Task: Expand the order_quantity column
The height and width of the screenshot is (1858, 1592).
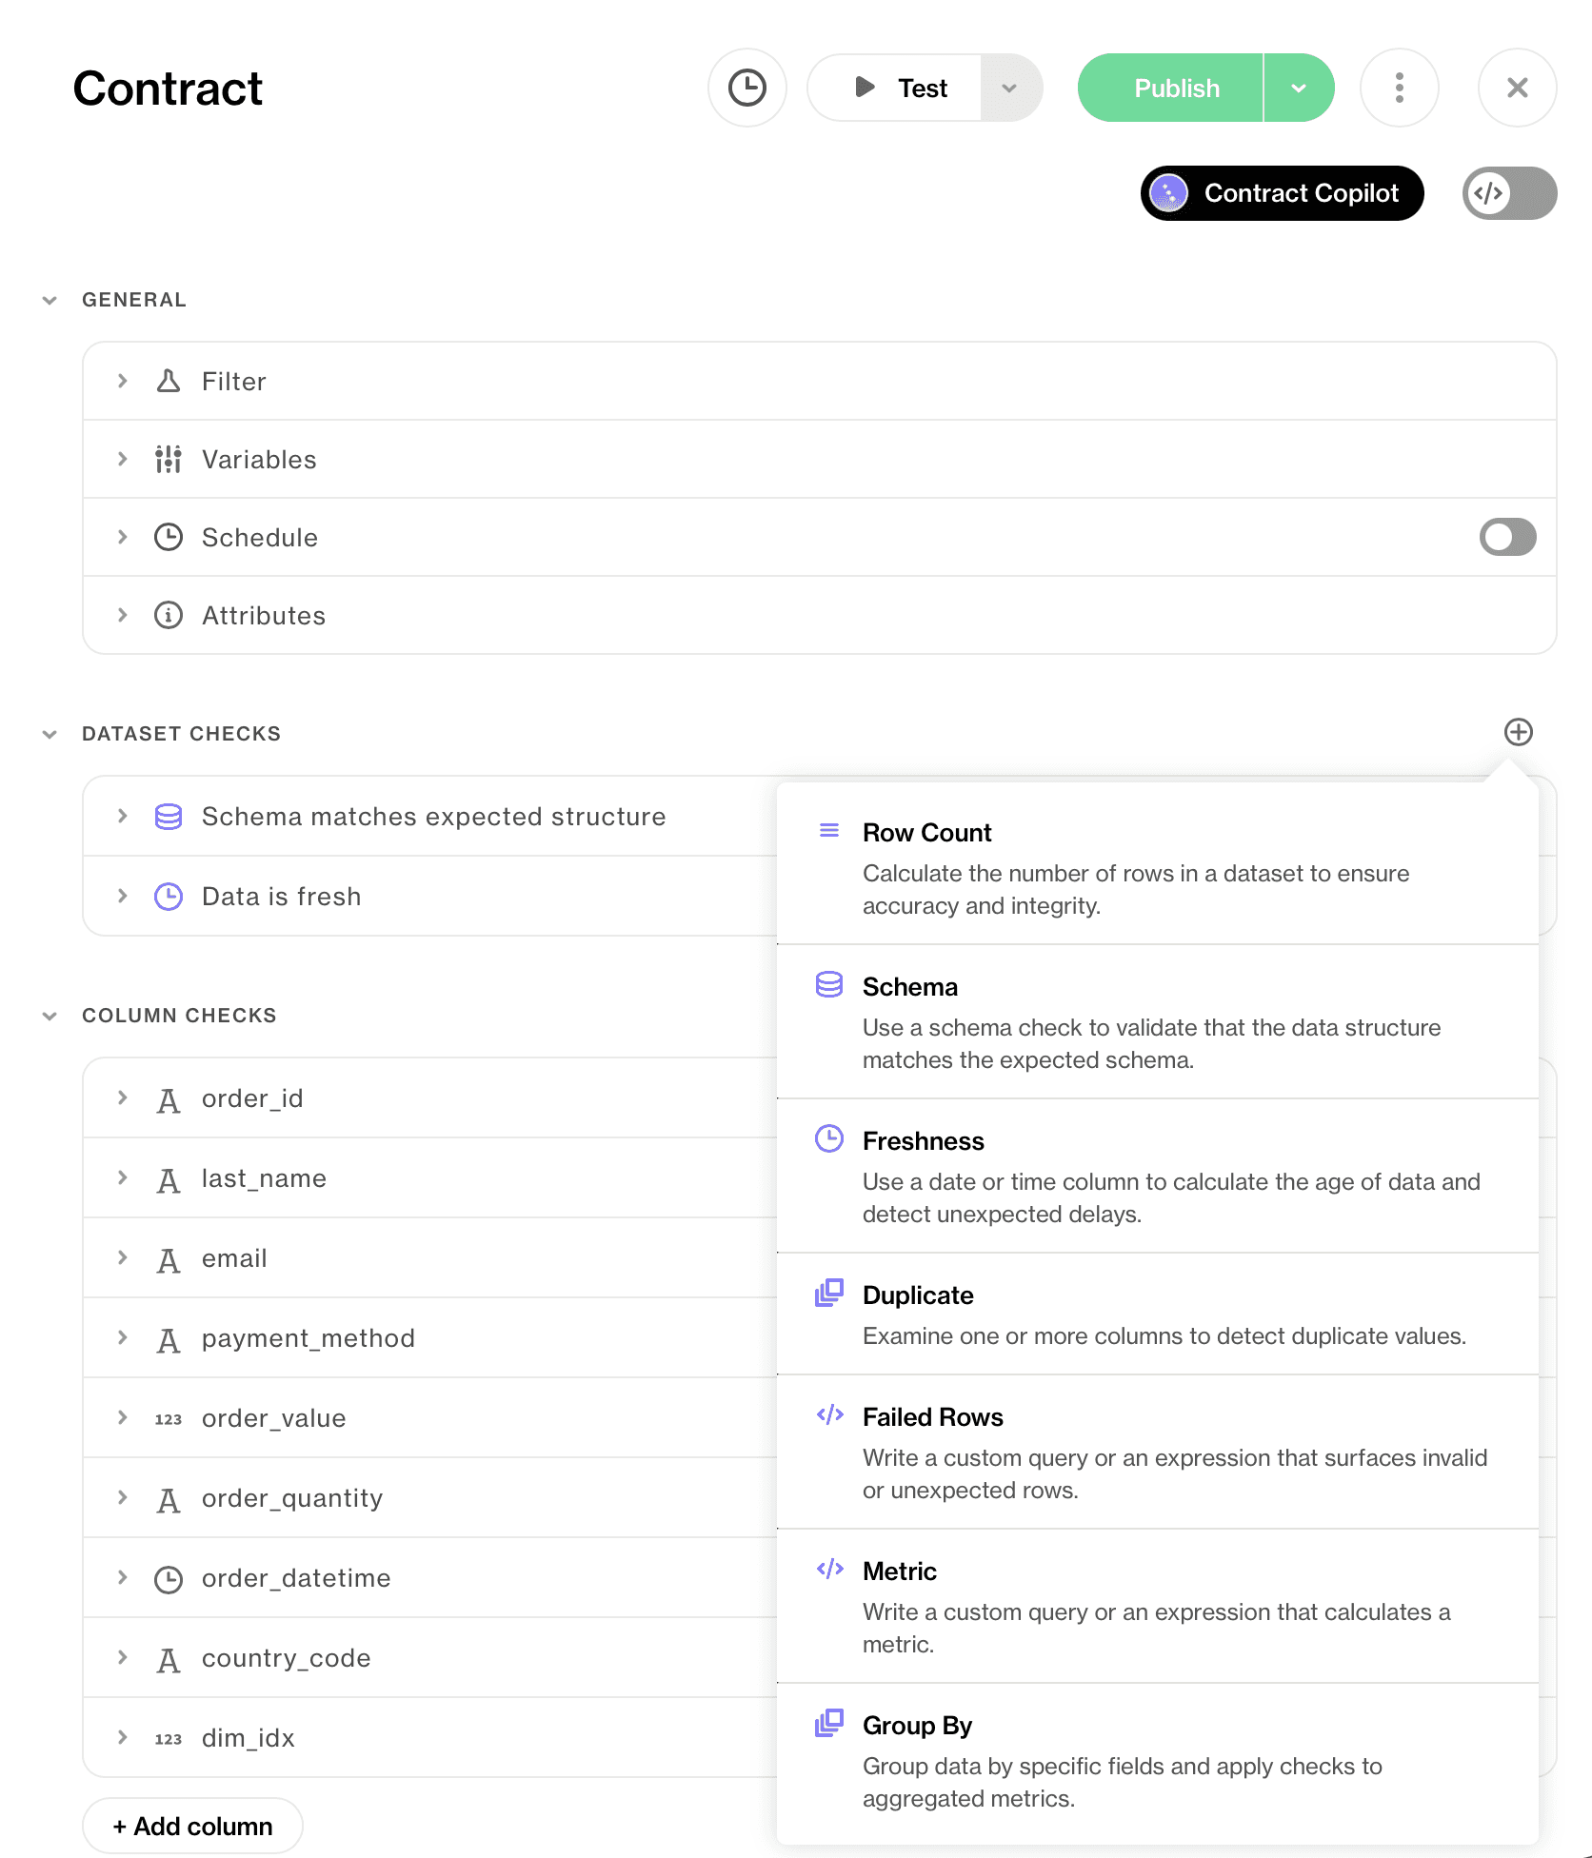Action: (x=123, y=1497)
